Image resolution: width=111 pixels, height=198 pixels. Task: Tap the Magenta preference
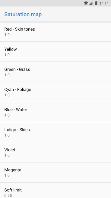pyautogui.click(x=55, y=172)
